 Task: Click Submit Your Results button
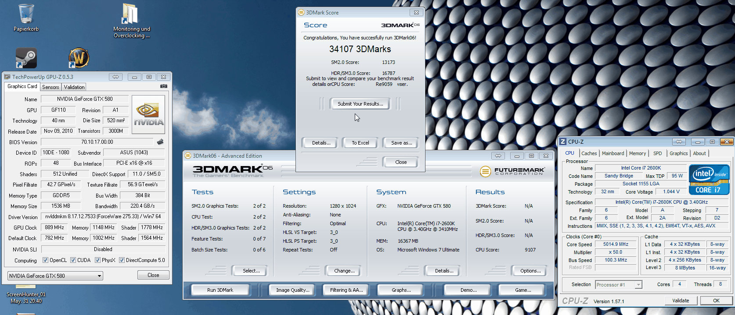tap(360, 104)
